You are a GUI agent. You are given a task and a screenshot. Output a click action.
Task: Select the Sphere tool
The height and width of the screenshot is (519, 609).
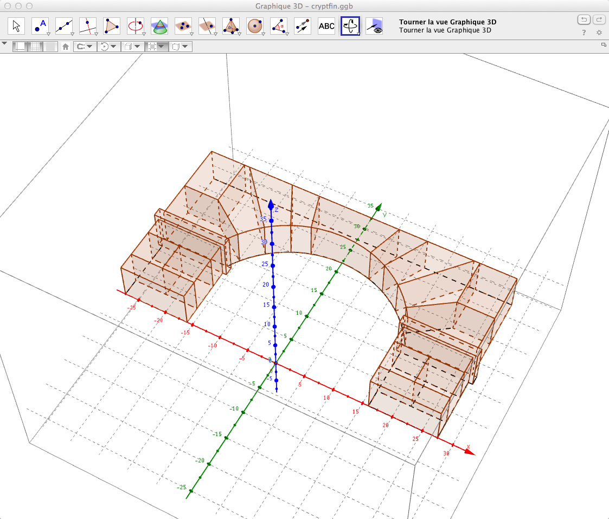click(x=255, y=26)
